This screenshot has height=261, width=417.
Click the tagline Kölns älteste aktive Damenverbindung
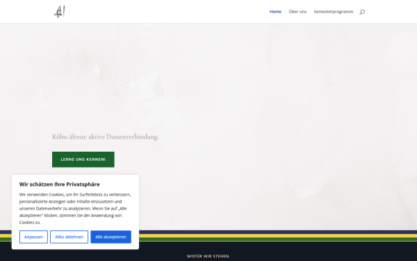(106, 137)
